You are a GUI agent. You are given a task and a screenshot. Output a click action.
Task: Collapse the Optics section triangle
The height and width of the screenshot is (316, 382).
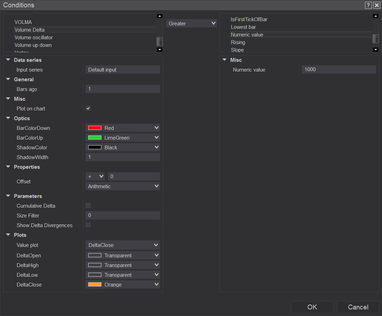(x=8, y=118)
